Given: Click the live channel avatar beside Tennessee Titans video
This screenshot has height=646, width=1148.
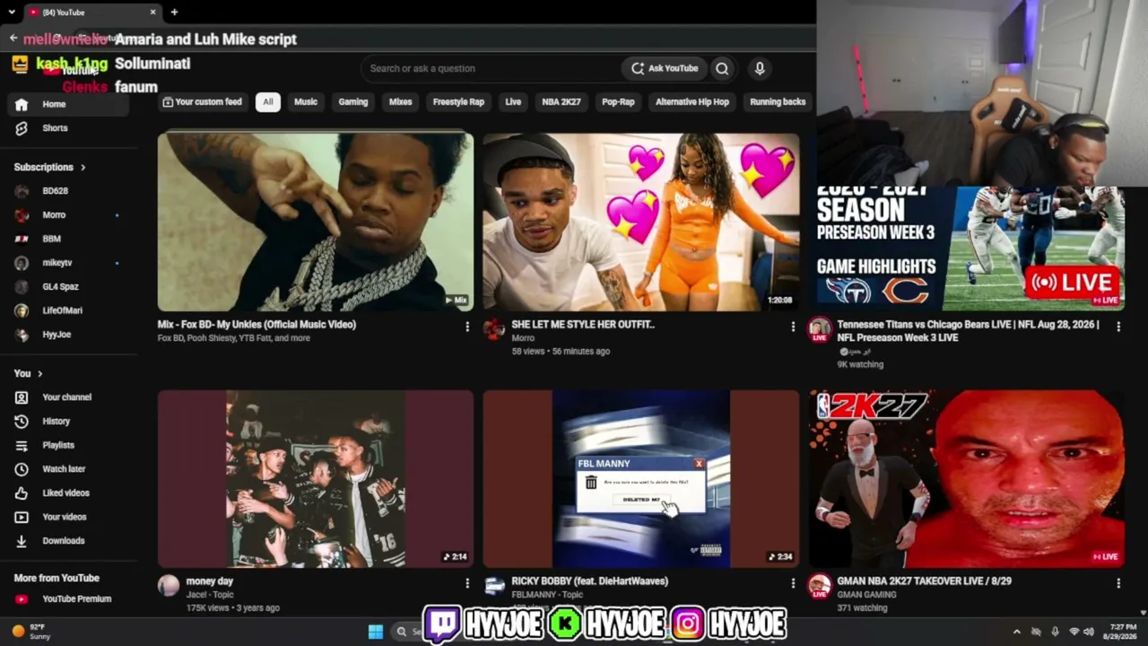Looking at the screenshot, I should click(x=820, y=329).
